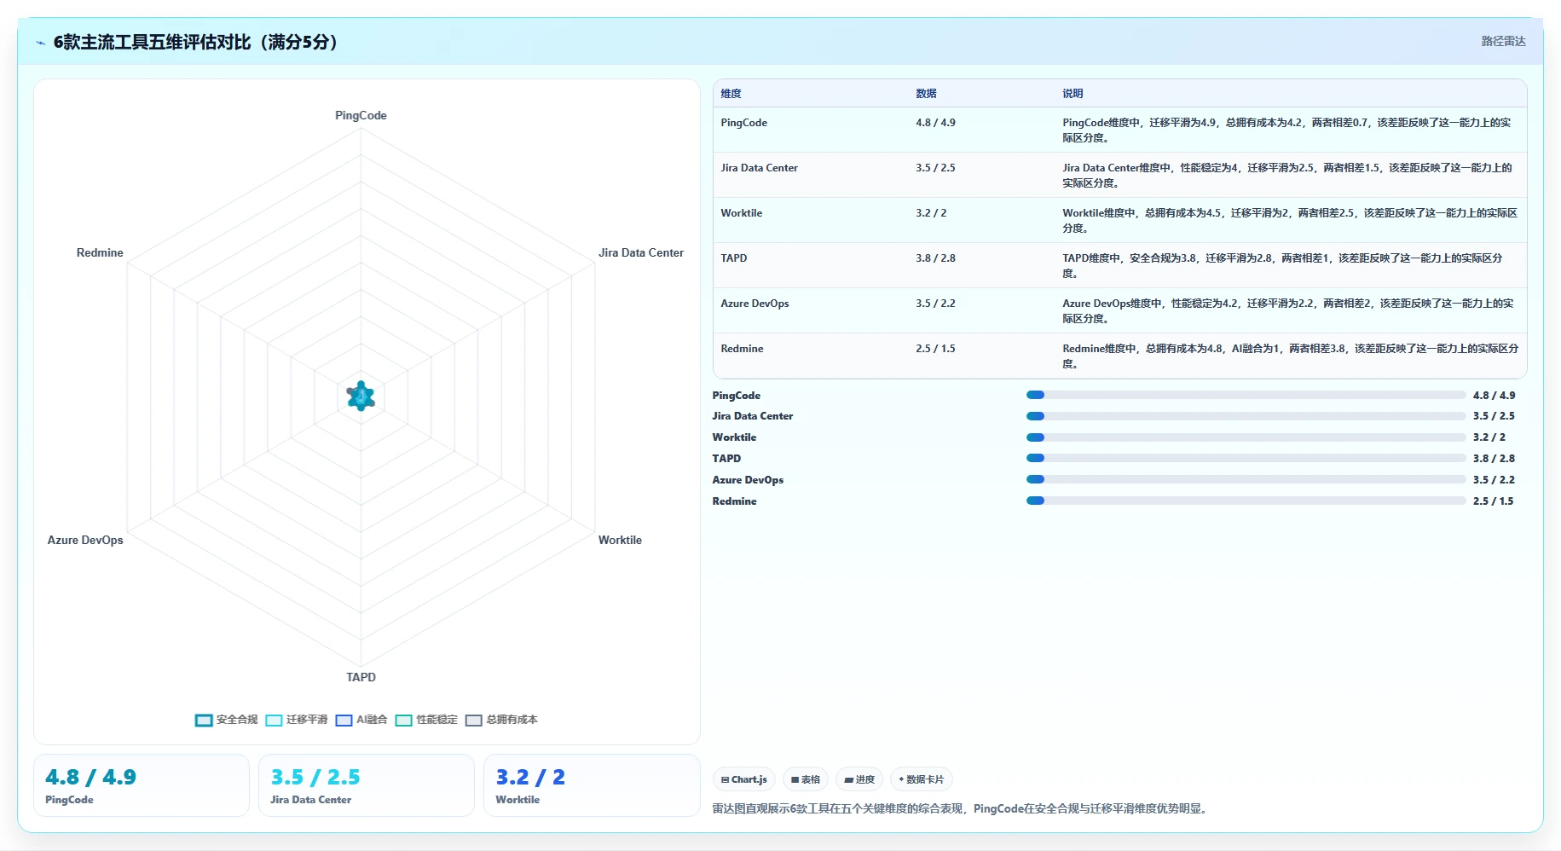Toggle the AI融合 legend swatch
Image resolution: width=1561 pixels, height=851 pixels.
pos(344,721)
